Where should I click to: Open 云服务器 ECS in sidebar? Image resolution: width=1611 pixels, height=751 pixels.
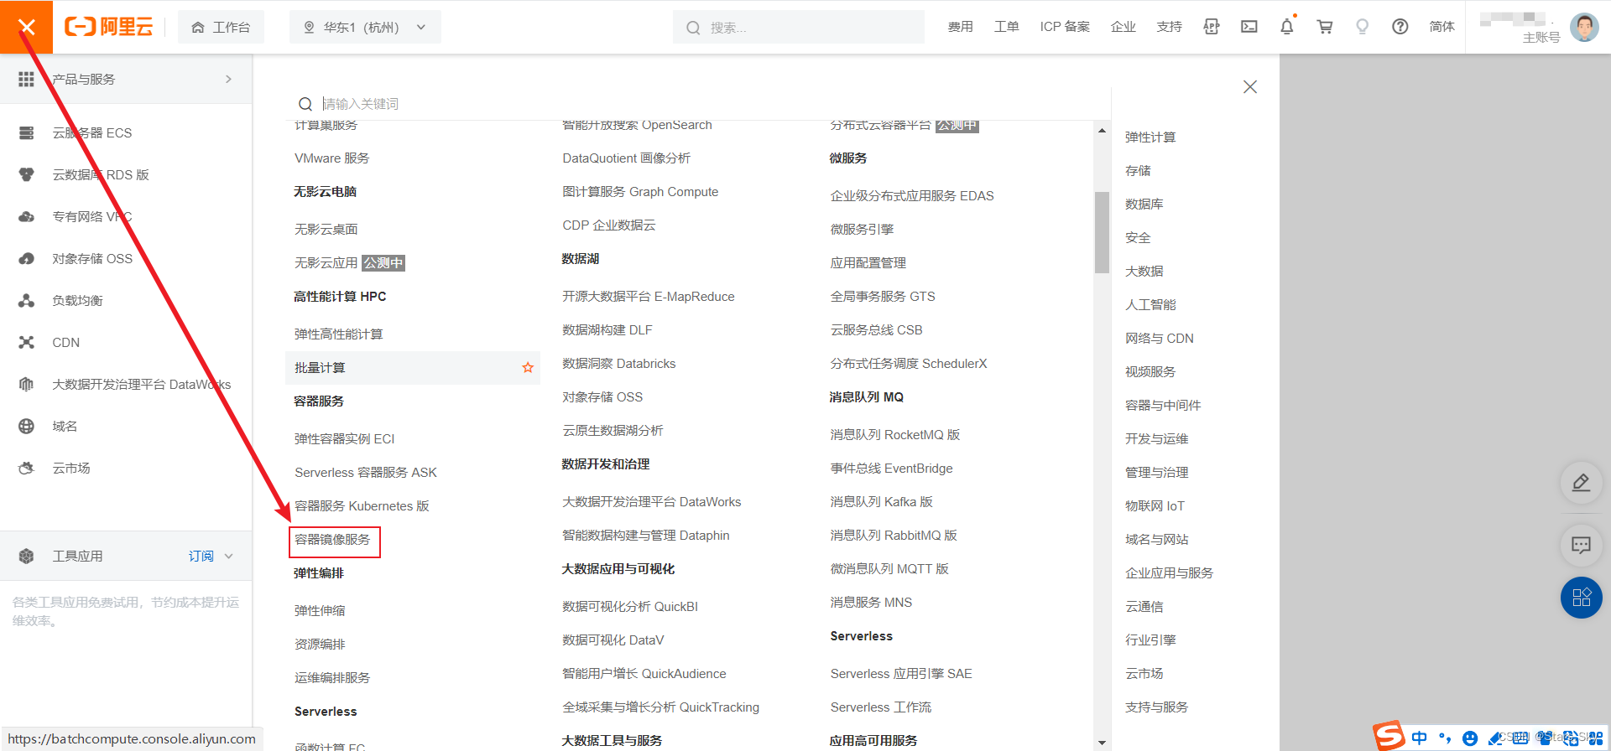91,132
